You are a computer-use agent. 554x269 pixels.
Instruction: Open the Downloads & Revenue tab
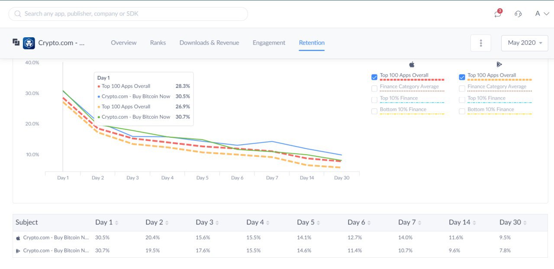(x=209, y=42)
